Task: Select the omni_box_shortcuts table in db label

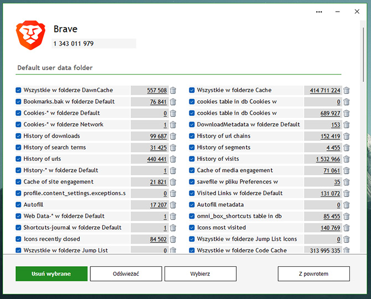Action: 239,216
